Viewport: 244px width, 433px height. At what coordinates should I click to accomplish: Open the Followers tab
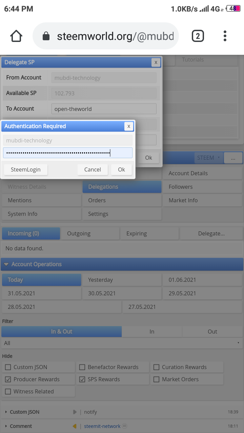click(203, 187)
